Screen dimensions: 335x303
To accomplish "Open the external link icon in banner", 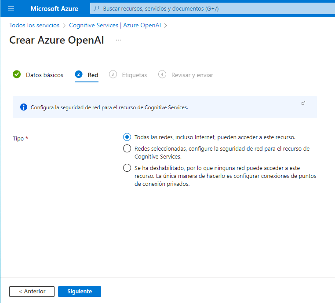I will click(x=303, y=103).
